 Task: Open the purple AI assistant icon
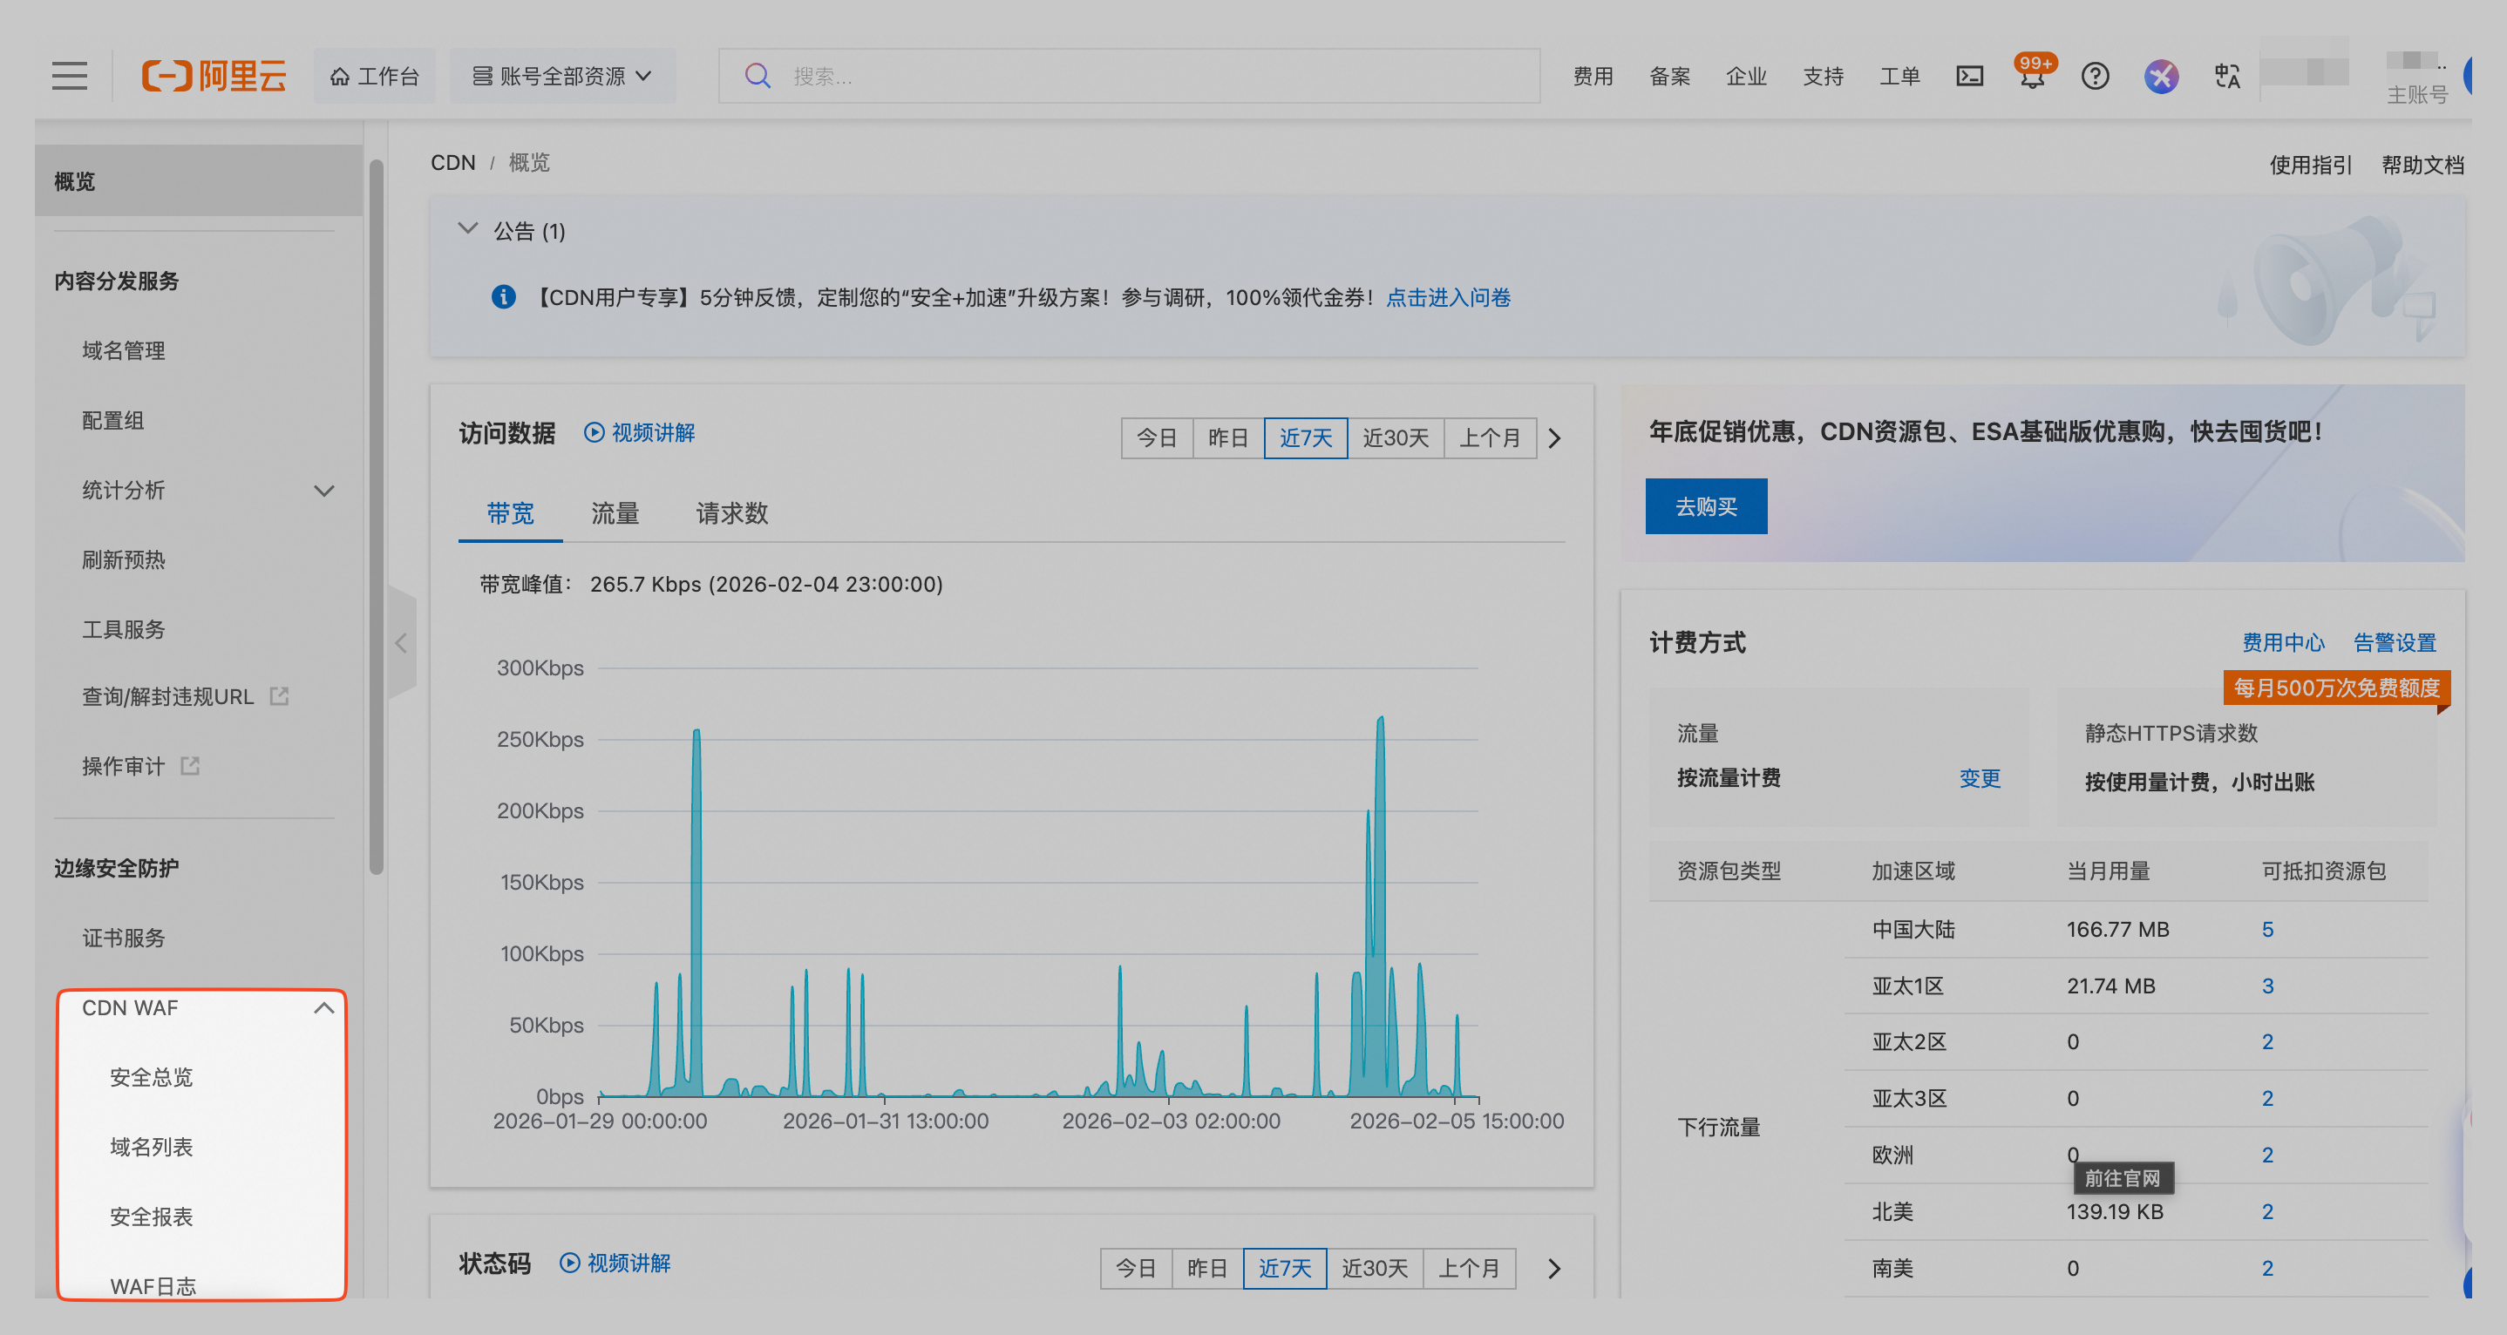[x=2161, y=76]
